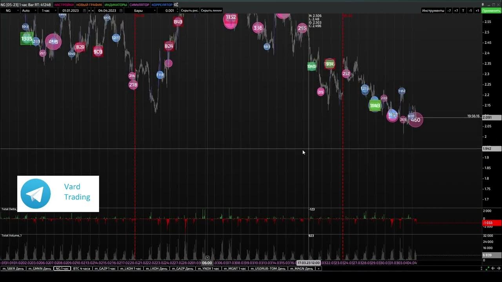
Task: Switch to the m_USDRUB-TOM День tab
Action: pyautogui.click(x=268, y=269)
